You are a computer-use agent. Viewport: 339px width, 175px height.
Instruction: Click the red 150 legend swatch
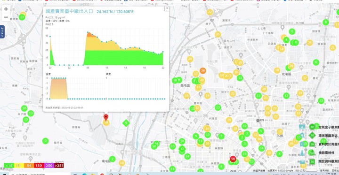(x=39, y=166)
